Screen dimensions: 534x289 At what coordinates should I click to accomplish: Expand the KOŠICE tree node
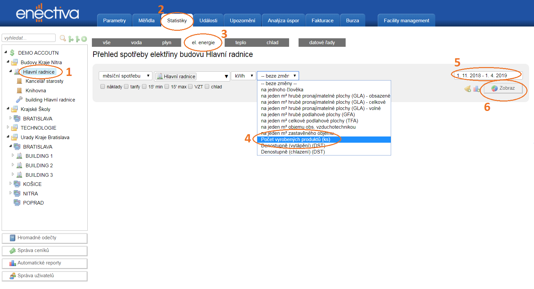click(x=10, y=184)
